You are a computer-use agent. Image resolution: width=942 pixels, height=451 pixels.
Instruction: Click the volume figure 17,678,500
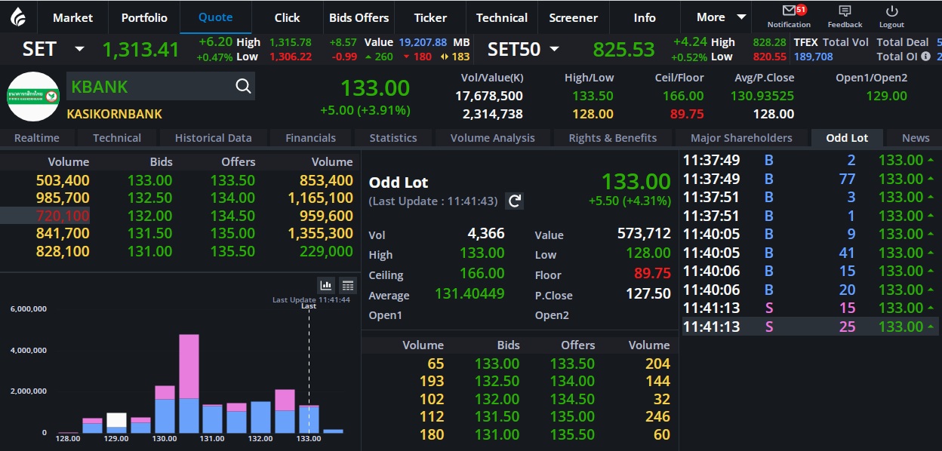pos(489,96)
